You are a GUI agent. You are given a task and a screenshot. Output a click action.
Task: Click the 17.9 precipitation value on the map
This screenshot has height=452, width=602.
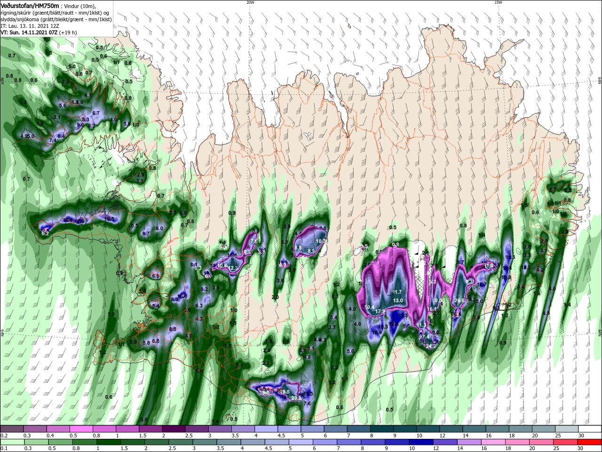tap(380, 311)
